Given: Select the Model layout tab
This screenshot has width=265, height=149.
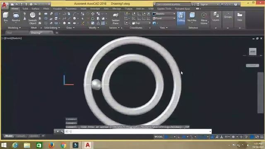Looking at the screenshot, I should [x=9, y=136].
